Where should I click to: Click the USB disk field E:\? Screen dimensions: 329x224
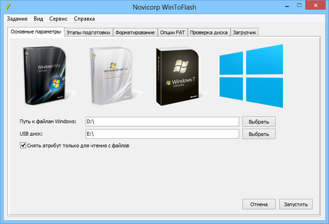162,134
